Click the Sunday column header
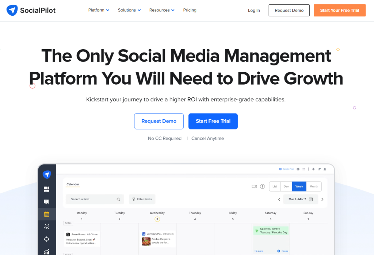The width and height of the screenshot is (374, 255). point(308,213)
